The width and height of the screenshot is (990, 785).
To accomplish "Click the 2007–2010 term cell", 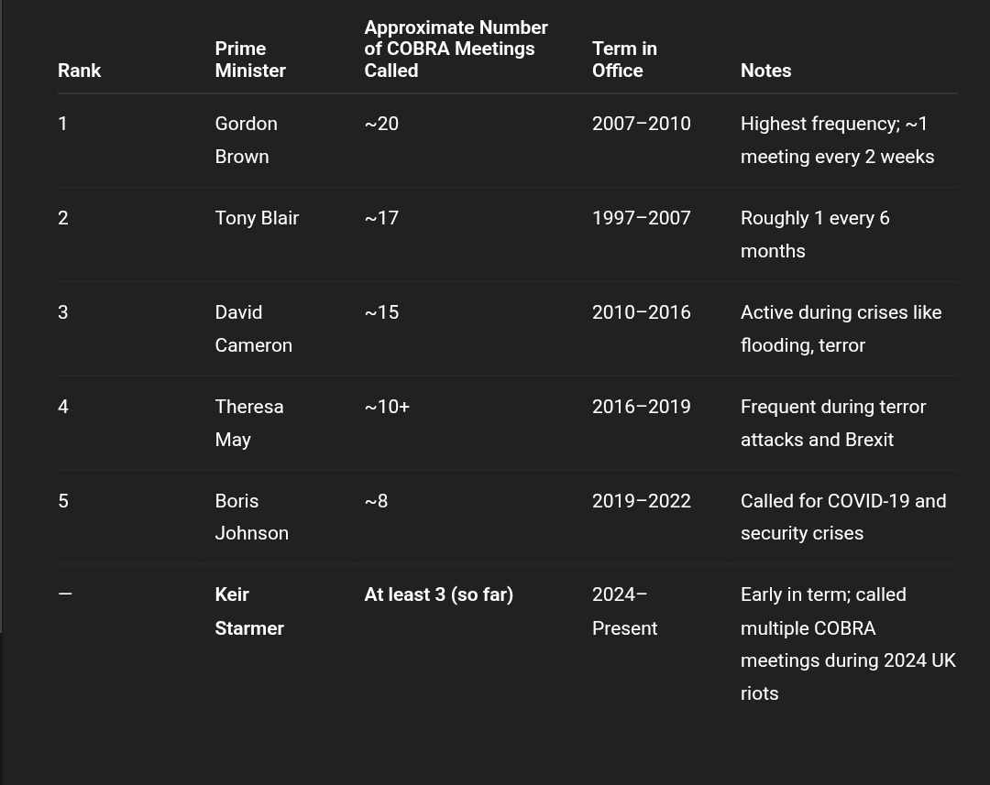I will click(642, 124).
